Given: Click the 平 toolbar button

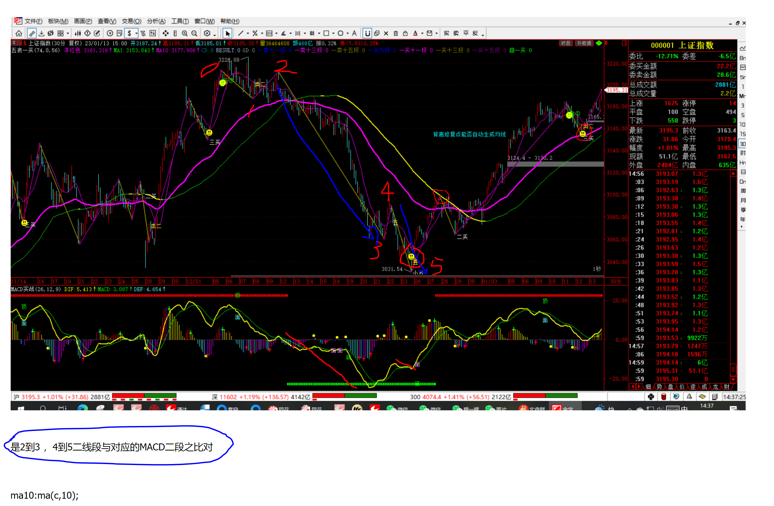Looking at the screenshot, I should 466,33.
